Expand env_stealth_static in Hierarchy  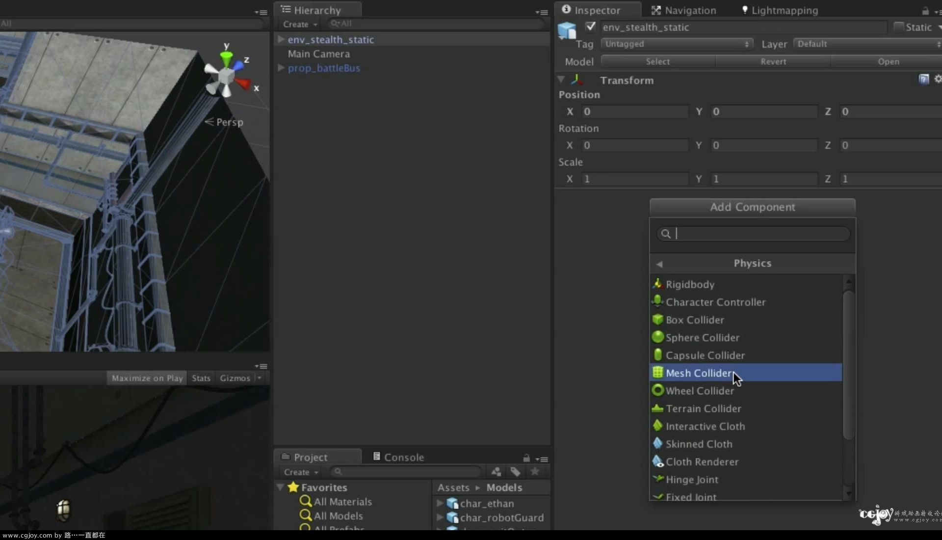281,39
